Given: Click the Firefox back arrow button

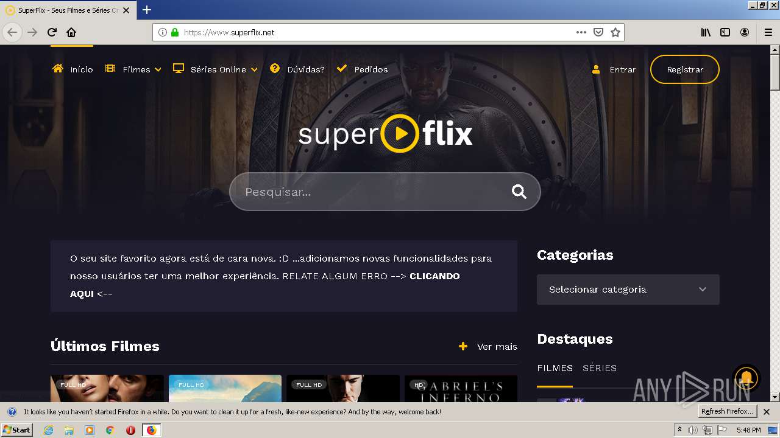Looking at the screenshot, I should pyautogui.click(x=12, y=32).
